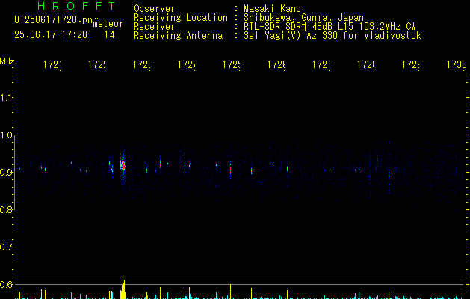470x299 pixels.
Task: Click the 1730 time axis label
Action: (x=457, y=64)
